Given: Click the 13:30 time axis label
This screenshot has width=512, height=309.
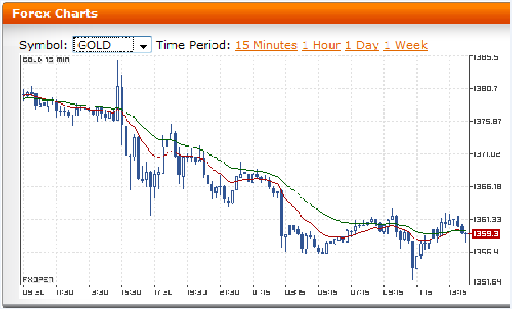Looking at the screenshot, I should pyautogui.click(x=98, y=293).
